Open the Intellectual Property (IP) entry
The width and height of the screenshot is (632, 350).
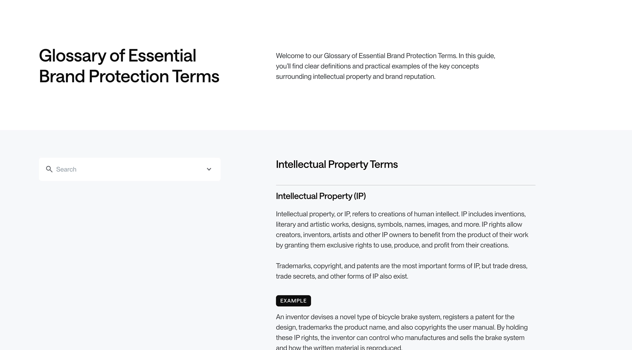click(x=321, y=196)
